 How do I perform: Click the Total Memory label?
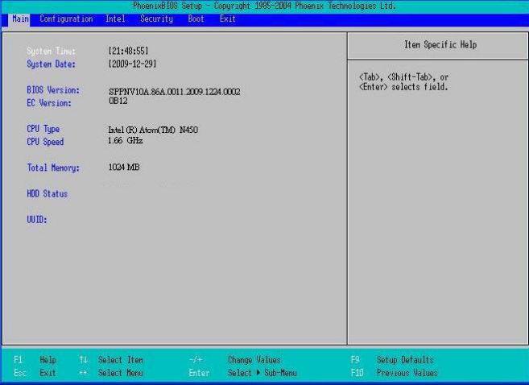pyautogui.click(x=53, y=168)
